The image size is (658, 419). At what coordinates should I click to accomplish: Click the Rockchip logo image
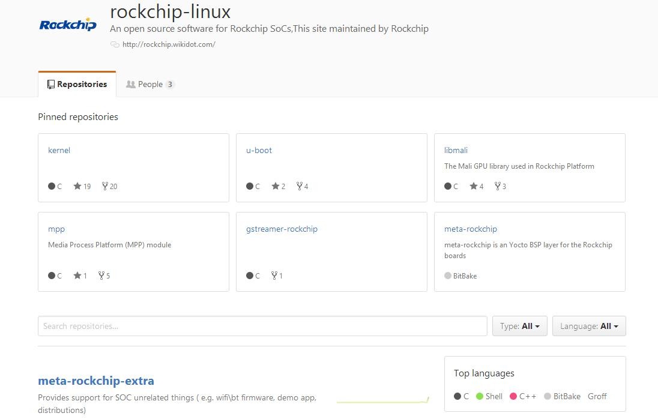[x=67, y=25]
